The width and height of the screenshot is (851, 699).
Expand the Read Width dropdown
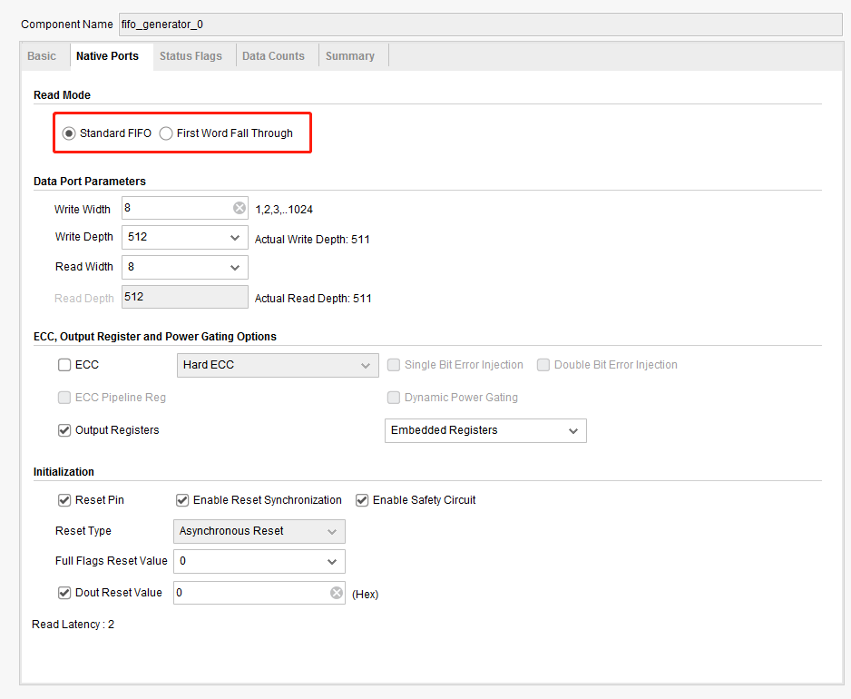(x=184, y=267)
